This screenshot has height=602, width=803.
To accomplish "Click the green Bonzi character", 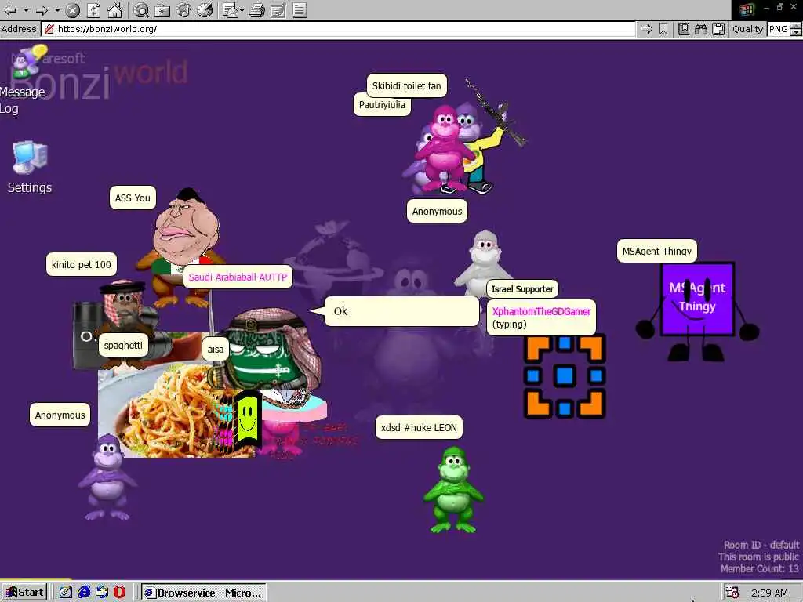I will pyautogui.click(x=453, y=490).
